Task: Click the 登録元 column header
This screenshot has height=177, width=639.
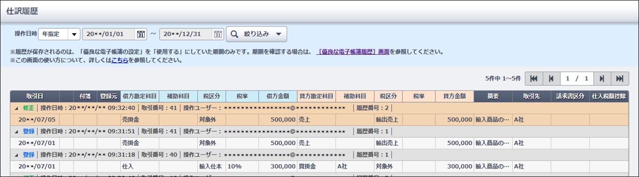Action: [x=109, y=96]
